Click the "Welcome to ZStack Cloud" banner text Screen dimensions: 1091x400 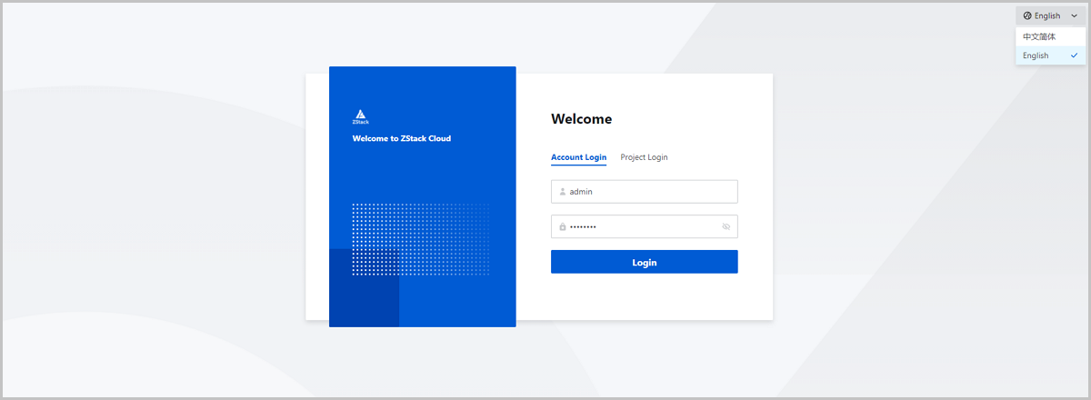click(x=401, y=139)
